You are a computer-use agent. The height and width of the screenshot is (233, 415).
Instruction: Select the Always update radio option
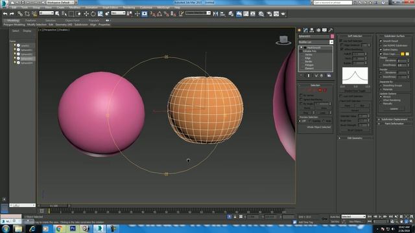[381, 96]
